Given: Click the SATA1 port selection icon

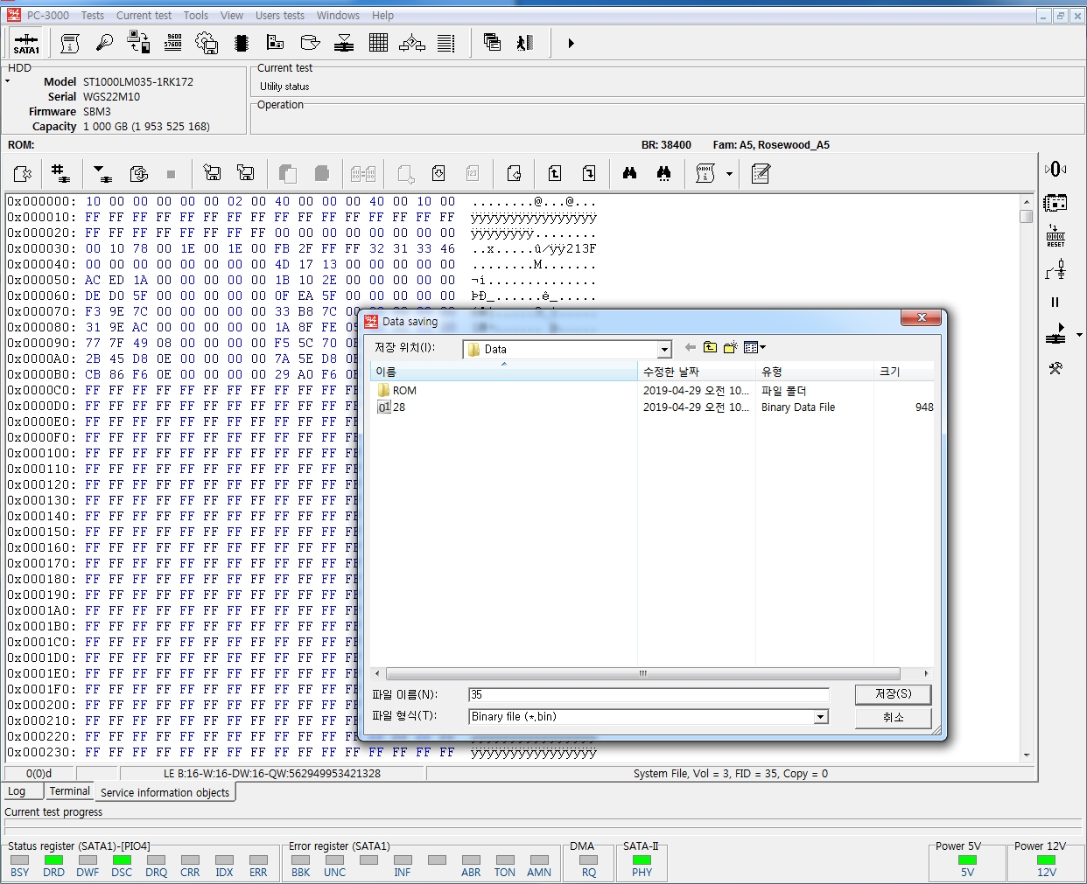Looking at the screenshot, I should point(26,43).
